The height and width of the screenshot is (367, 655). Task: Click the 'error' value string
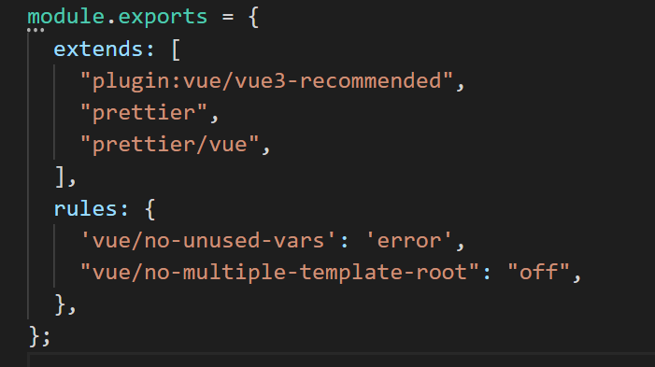point(408,241)
